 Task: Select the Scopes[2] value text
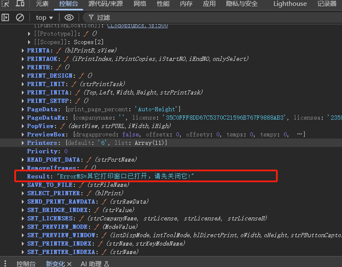[89, 42]
